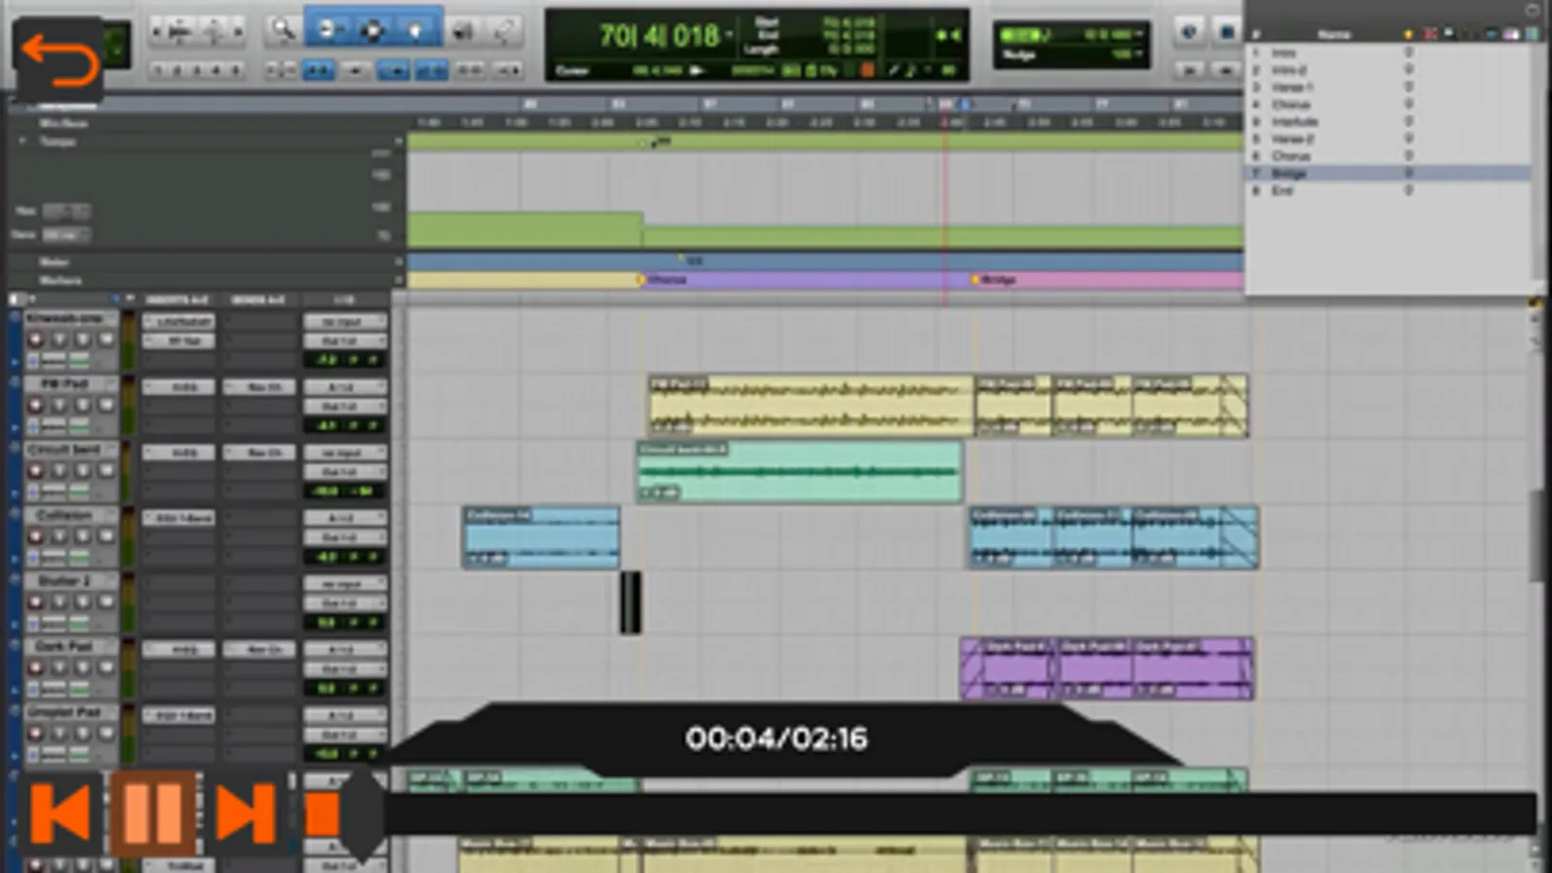This screenshot has height=873, width=1552.
Task: Click the FM Pad track name
Action: pyautogui.click(x=64, y=384)
